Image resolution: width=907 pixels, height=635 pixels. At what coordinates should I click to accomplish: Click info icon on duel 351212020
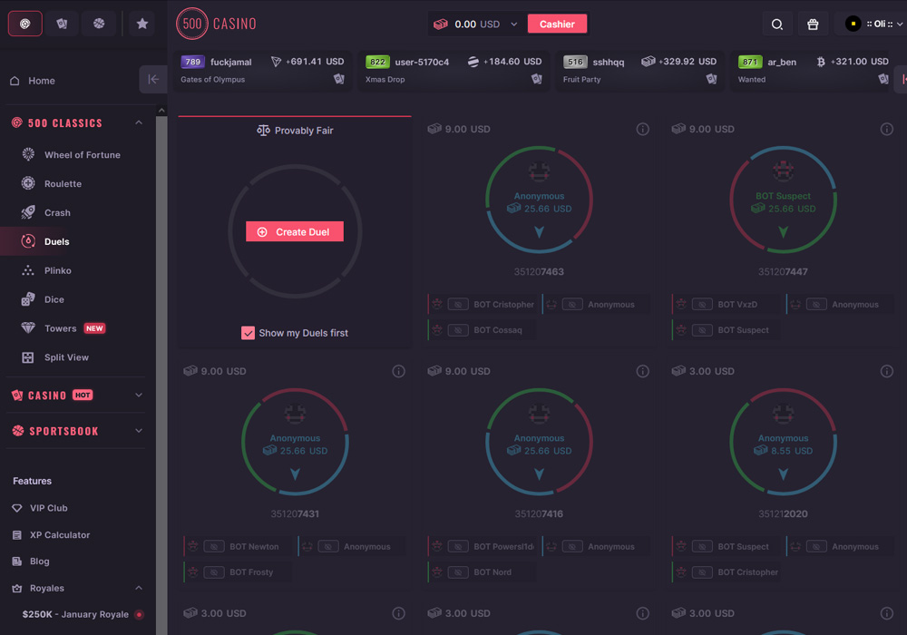[x=887, y=371]
